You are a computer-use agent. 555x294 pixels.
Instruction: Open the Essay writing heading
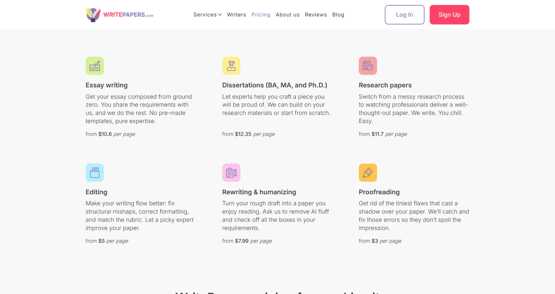coord(106,85)
